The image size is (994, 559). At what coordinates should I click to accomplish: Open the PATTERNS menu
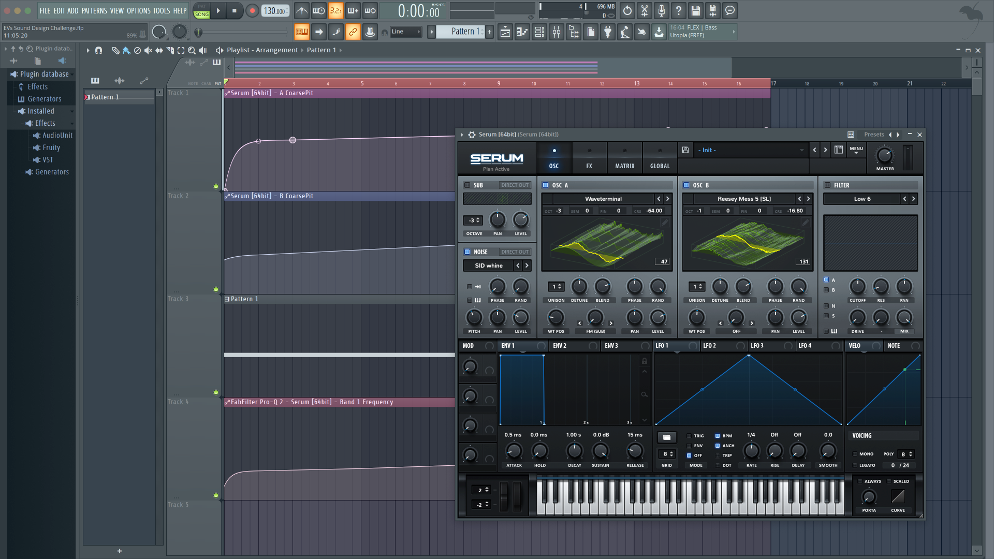click(x=94, y=10)
